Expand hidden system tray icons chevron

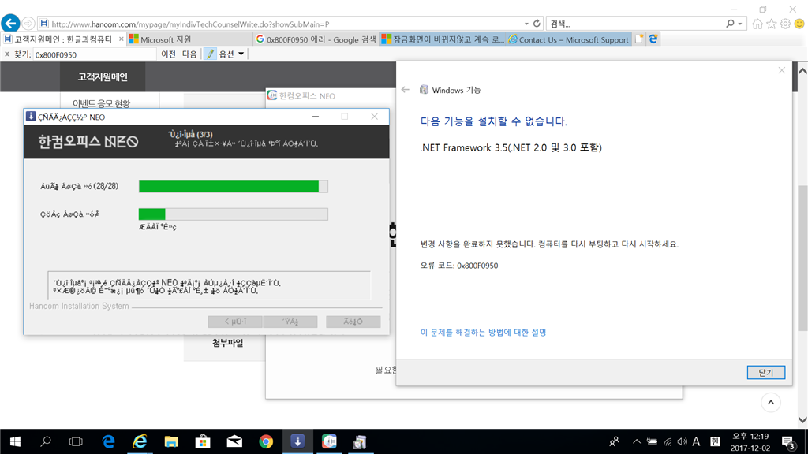[x=637, y=441]
